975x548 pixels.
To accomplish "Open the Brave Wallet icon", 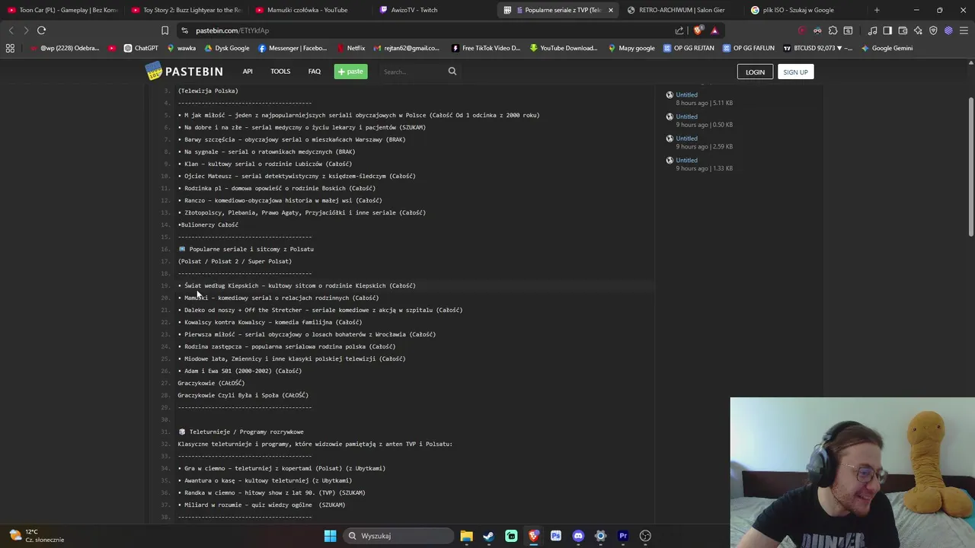I will 903,30.
